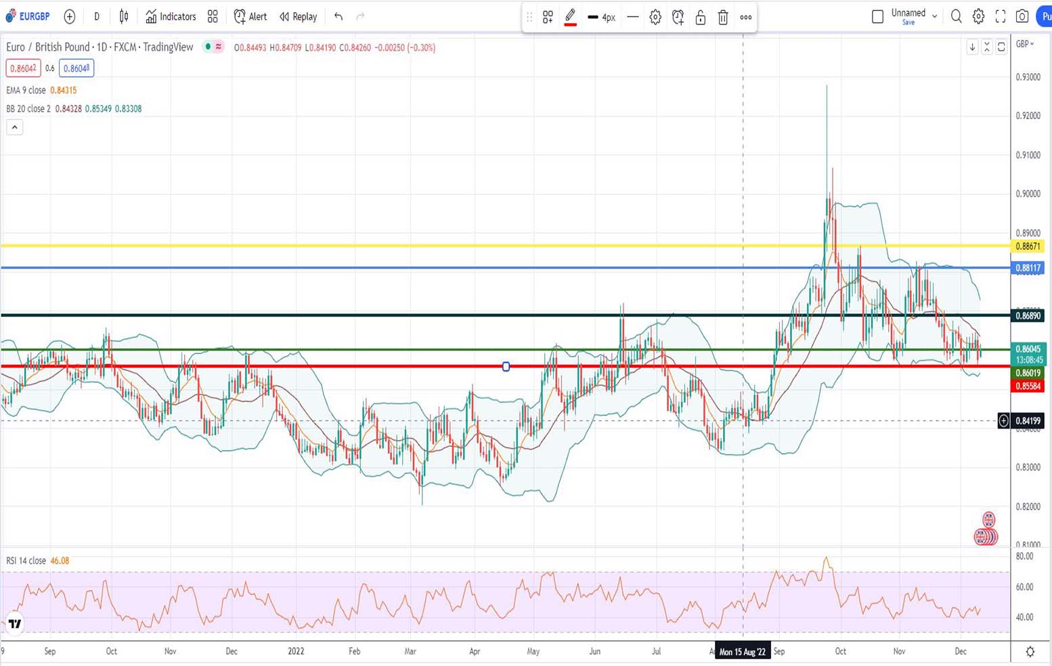Click Save under the Unnamed layout
Image resolution: width=1052 pixels, height=666 pixels.
[908, 22]
